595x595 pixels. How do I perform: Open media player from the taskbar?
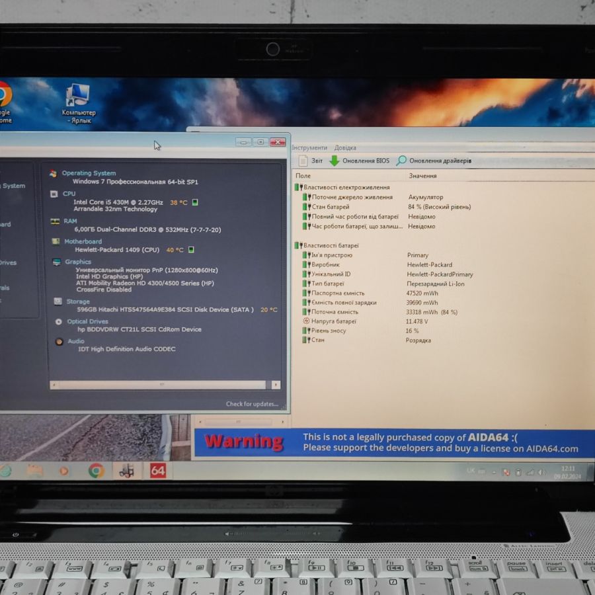tap(63, 471)
